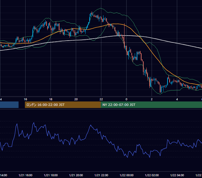Click the blue oscillator line in lower pane
202x178 pixels.
coord(91,125)
